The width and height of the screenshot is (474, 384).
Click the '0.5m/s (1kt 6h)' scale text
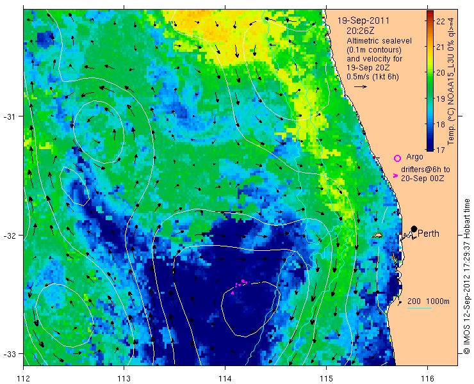(x=373, y=77)
